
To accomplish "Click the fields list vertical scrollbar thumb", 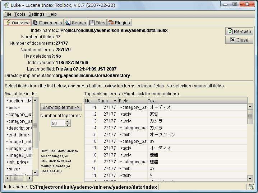I will (35, 125).
